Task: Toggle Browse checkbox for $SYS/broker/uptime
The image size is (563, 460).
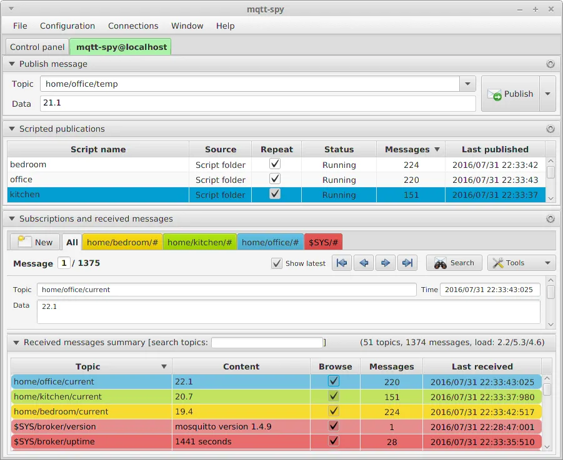Action: point(334,441)
